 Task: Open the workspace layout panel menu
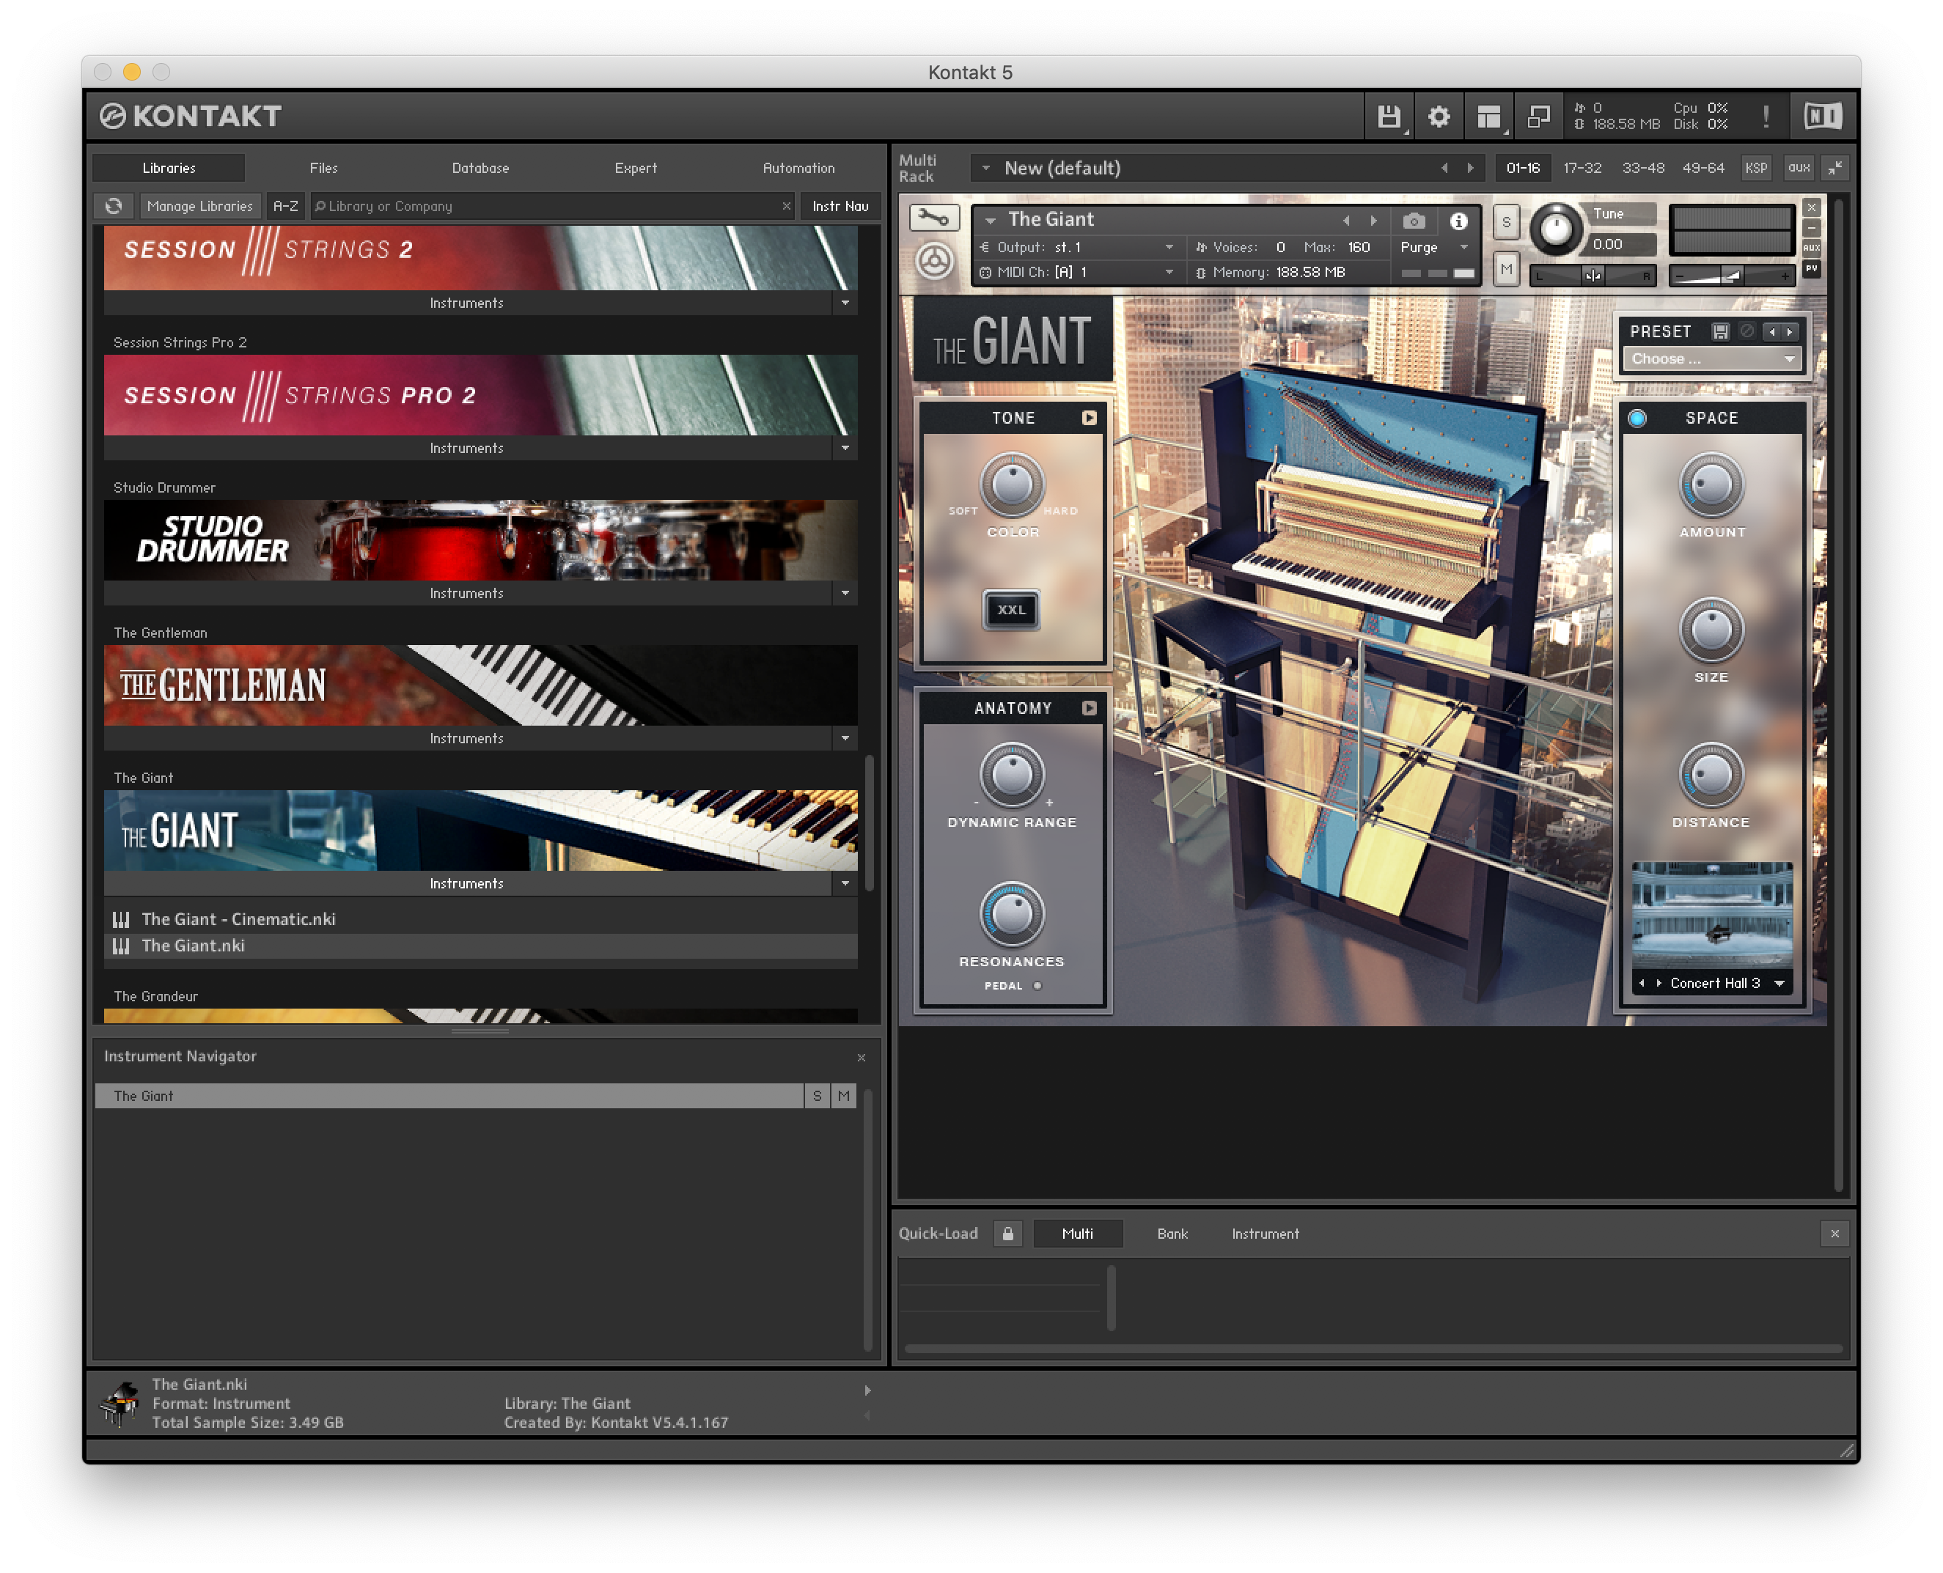coord(1489,116)
